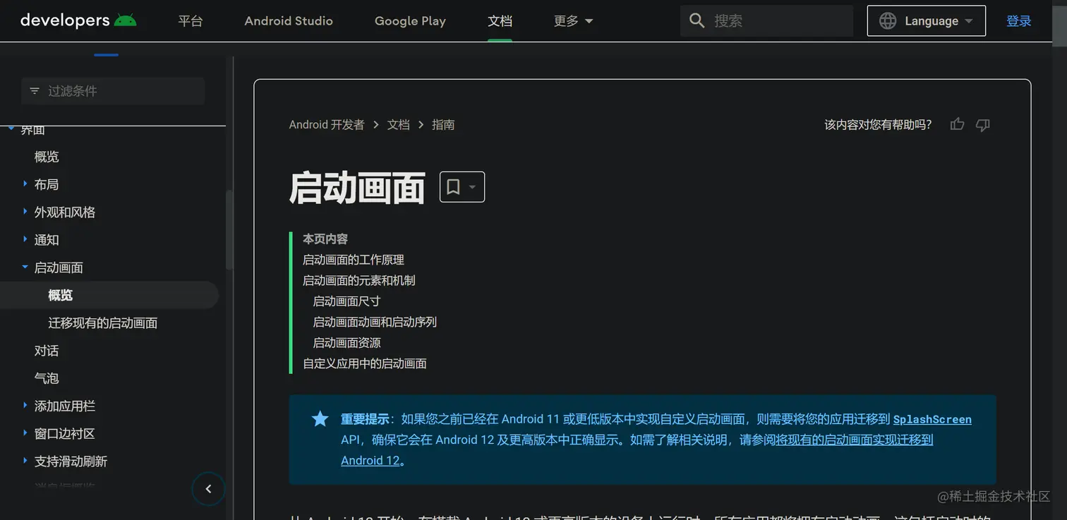Open 对话 in sidebar

coord(47,351)
